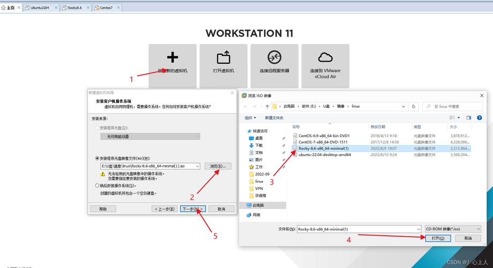Open the ISO image path dropdown in the wizard
The image size is (493, 268).
click(197, 166)
